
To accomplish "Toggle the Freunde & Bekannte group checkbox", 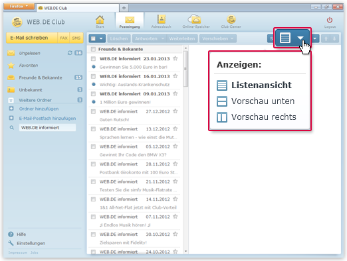I will click(93, 49).
